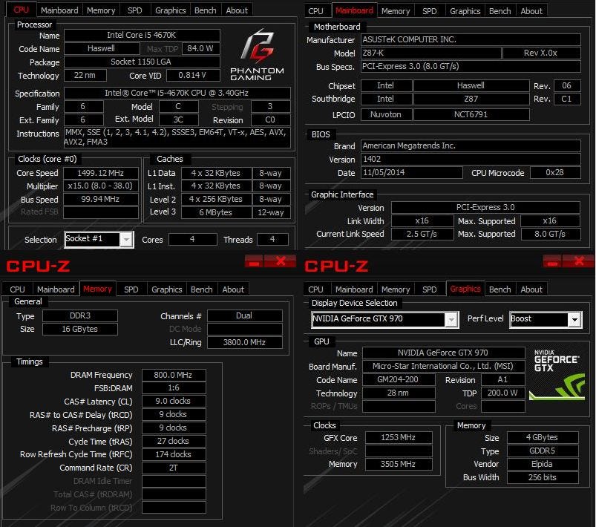Viewport: 596px width, 527px height.
Task: Close the CPU-Z Memory window
Action: point(280,261)
